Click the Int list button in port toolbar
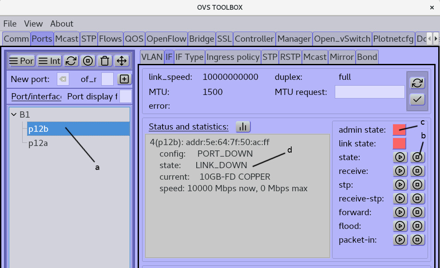The width and height of the screenshot is (440, 268). coord(49,61)
